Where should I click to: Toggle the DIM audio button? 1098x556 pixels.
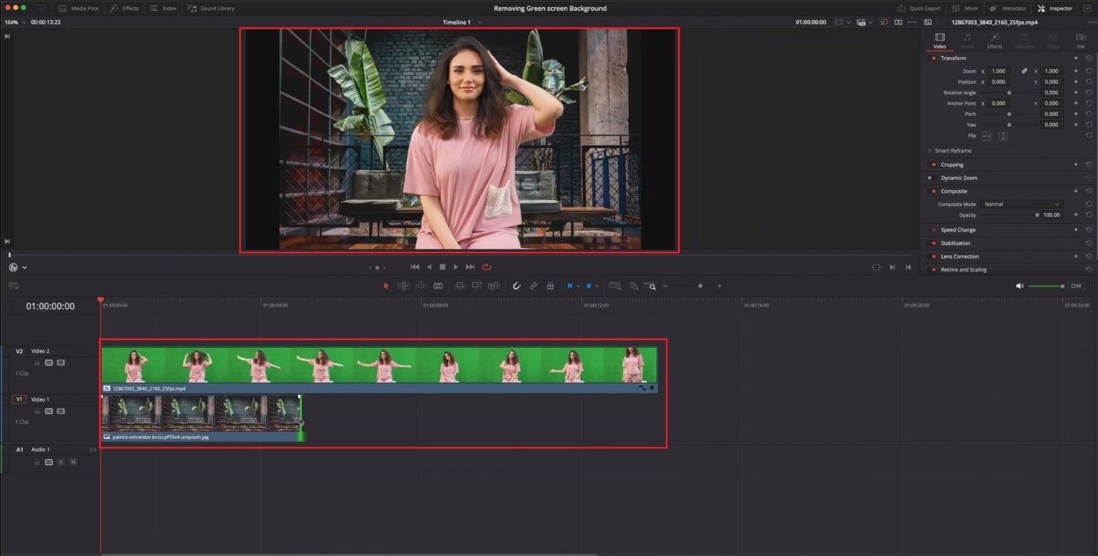1076,286
